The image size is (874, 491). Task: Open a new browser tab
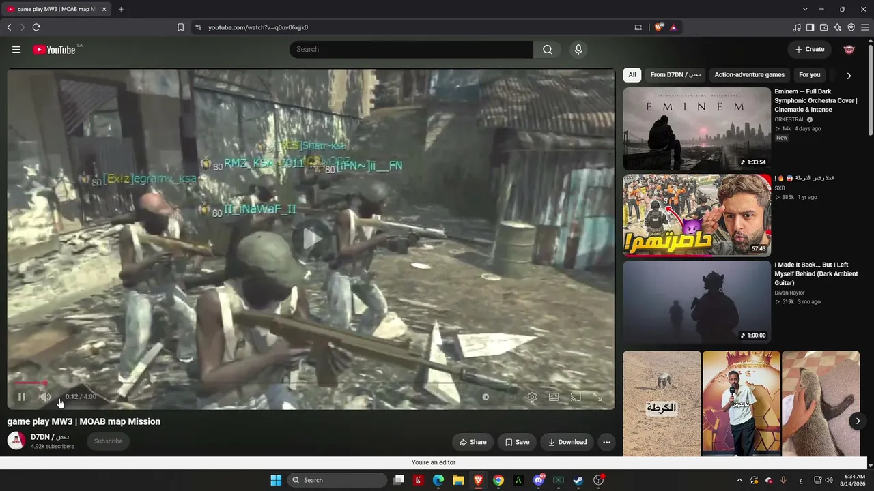[x=121, y=9]
